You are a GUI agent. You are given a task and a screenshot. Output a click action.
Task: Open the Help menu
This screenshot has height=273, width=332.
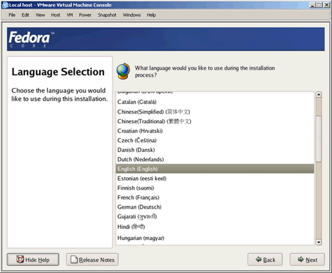click(151, 15)
